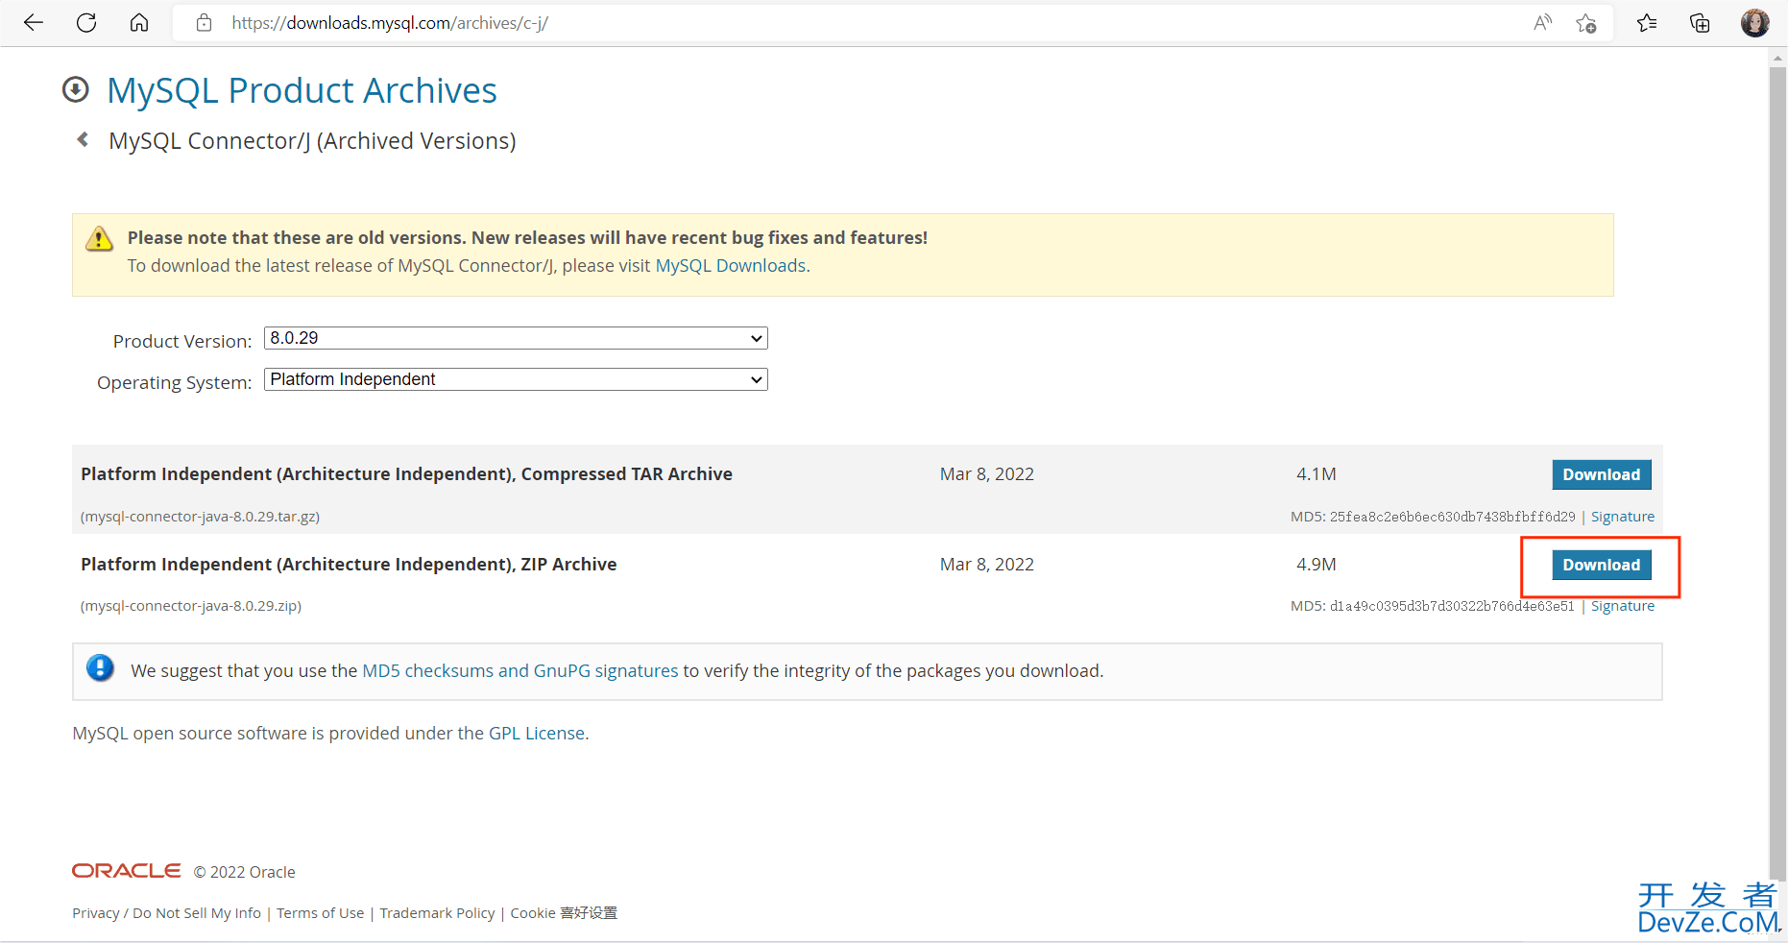Open the GPL License link
1788x943 pixels.
(537, 733)
